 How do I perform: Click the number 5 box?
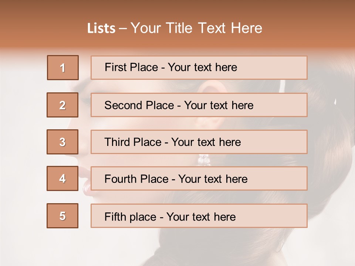click(x=62, y=216)
